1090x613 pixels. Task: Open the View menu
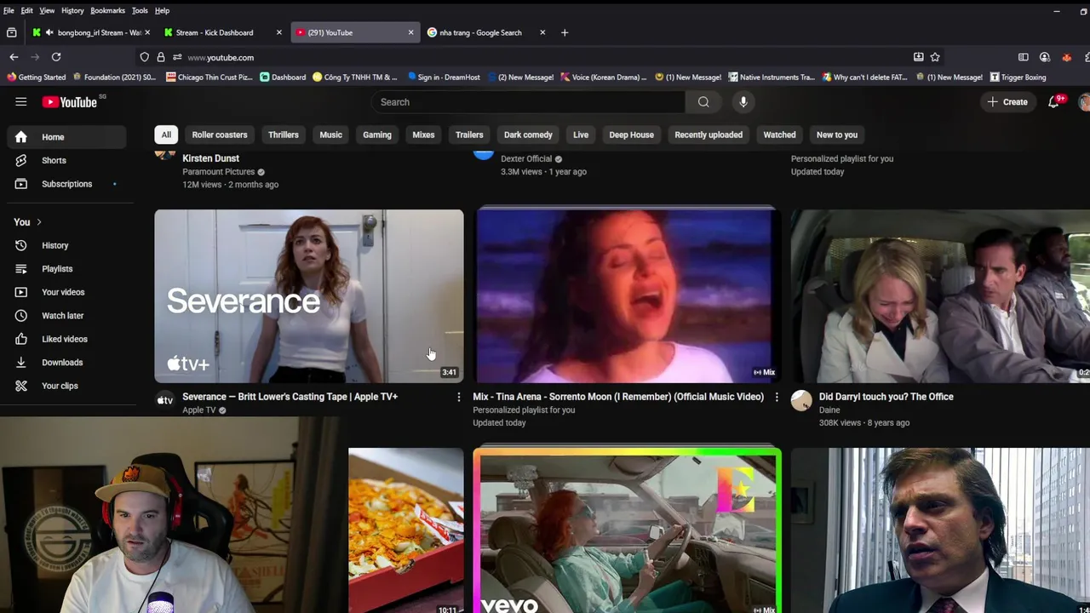(x=47, y=10)
